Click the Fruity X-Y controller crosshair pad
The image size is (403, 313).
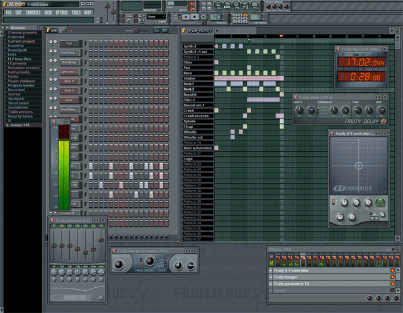point(358,166)
